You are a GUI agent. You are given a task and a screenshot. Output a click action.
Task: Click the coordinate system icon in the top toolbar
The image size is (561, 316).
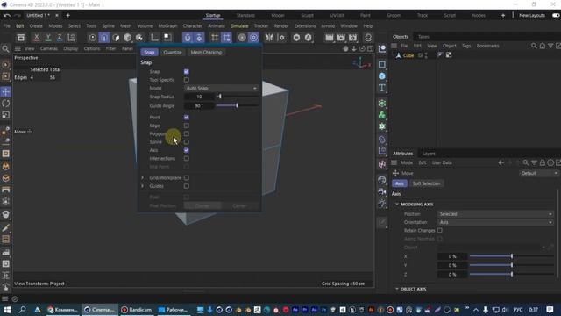point(72,37)
